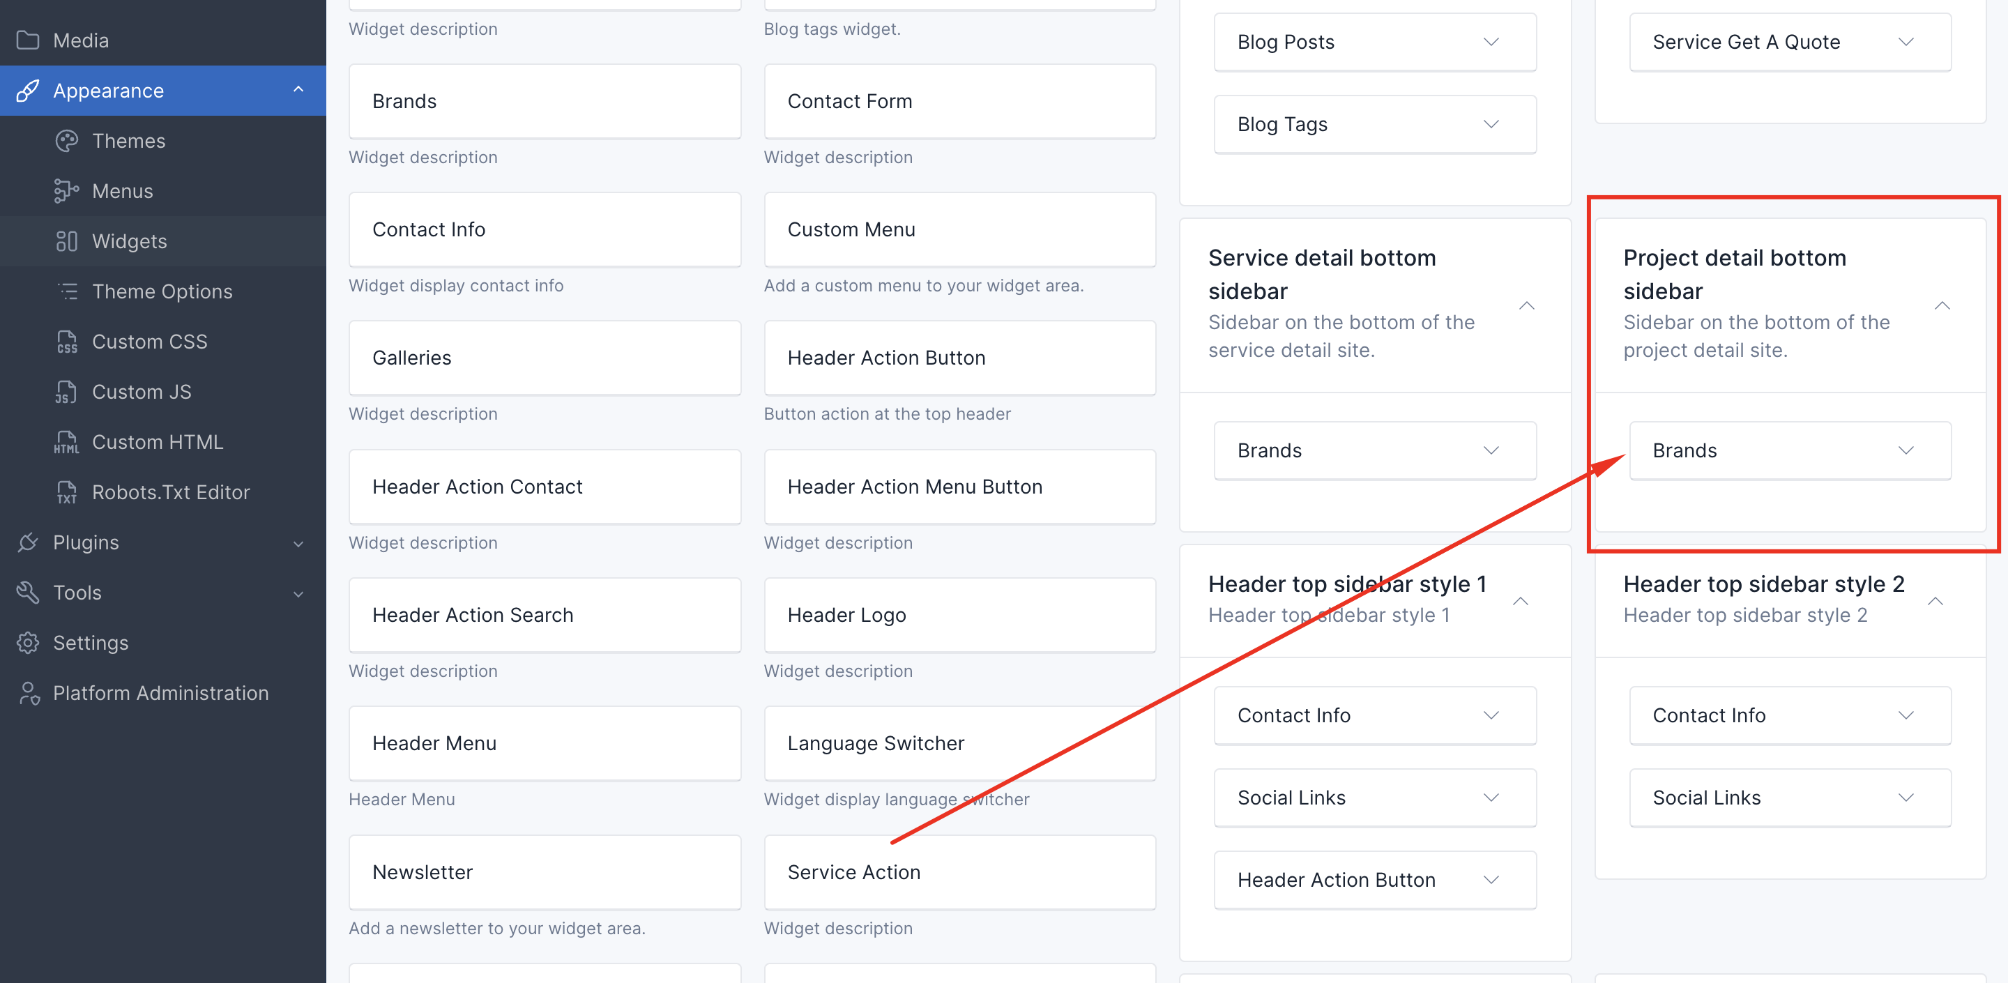Screen dimensions: 2008x983
Task: Collapse Service detail bottom sidebar panel
Action: [x=1526, y=305]
